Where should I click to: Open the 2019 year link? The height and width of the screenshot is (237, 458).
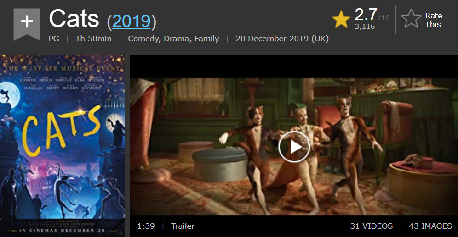[132, 21]
